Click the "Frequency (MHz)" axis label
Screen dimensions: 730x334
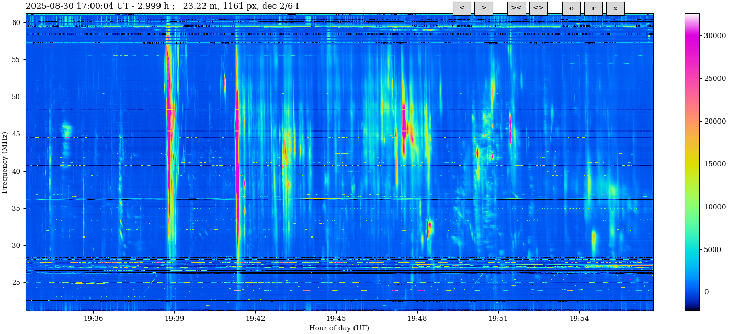[x=5, y=162]
